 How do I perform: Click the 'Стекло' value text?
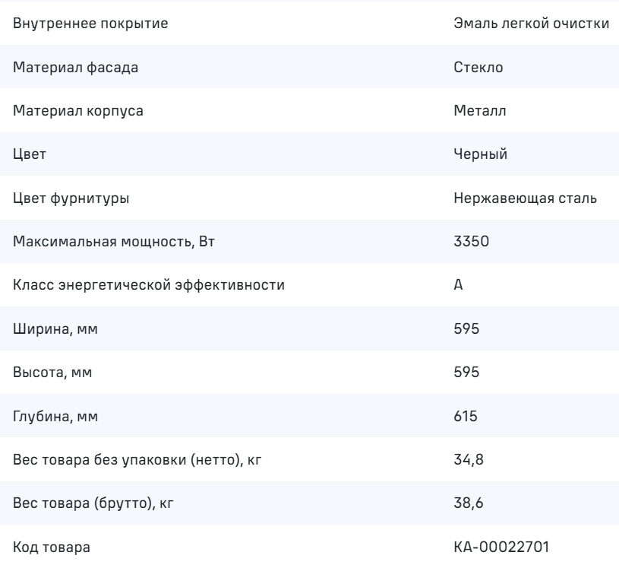(478, 68)
